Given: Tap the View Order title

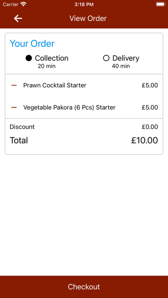Looking at the screenshot, I should tap(88, 18).
